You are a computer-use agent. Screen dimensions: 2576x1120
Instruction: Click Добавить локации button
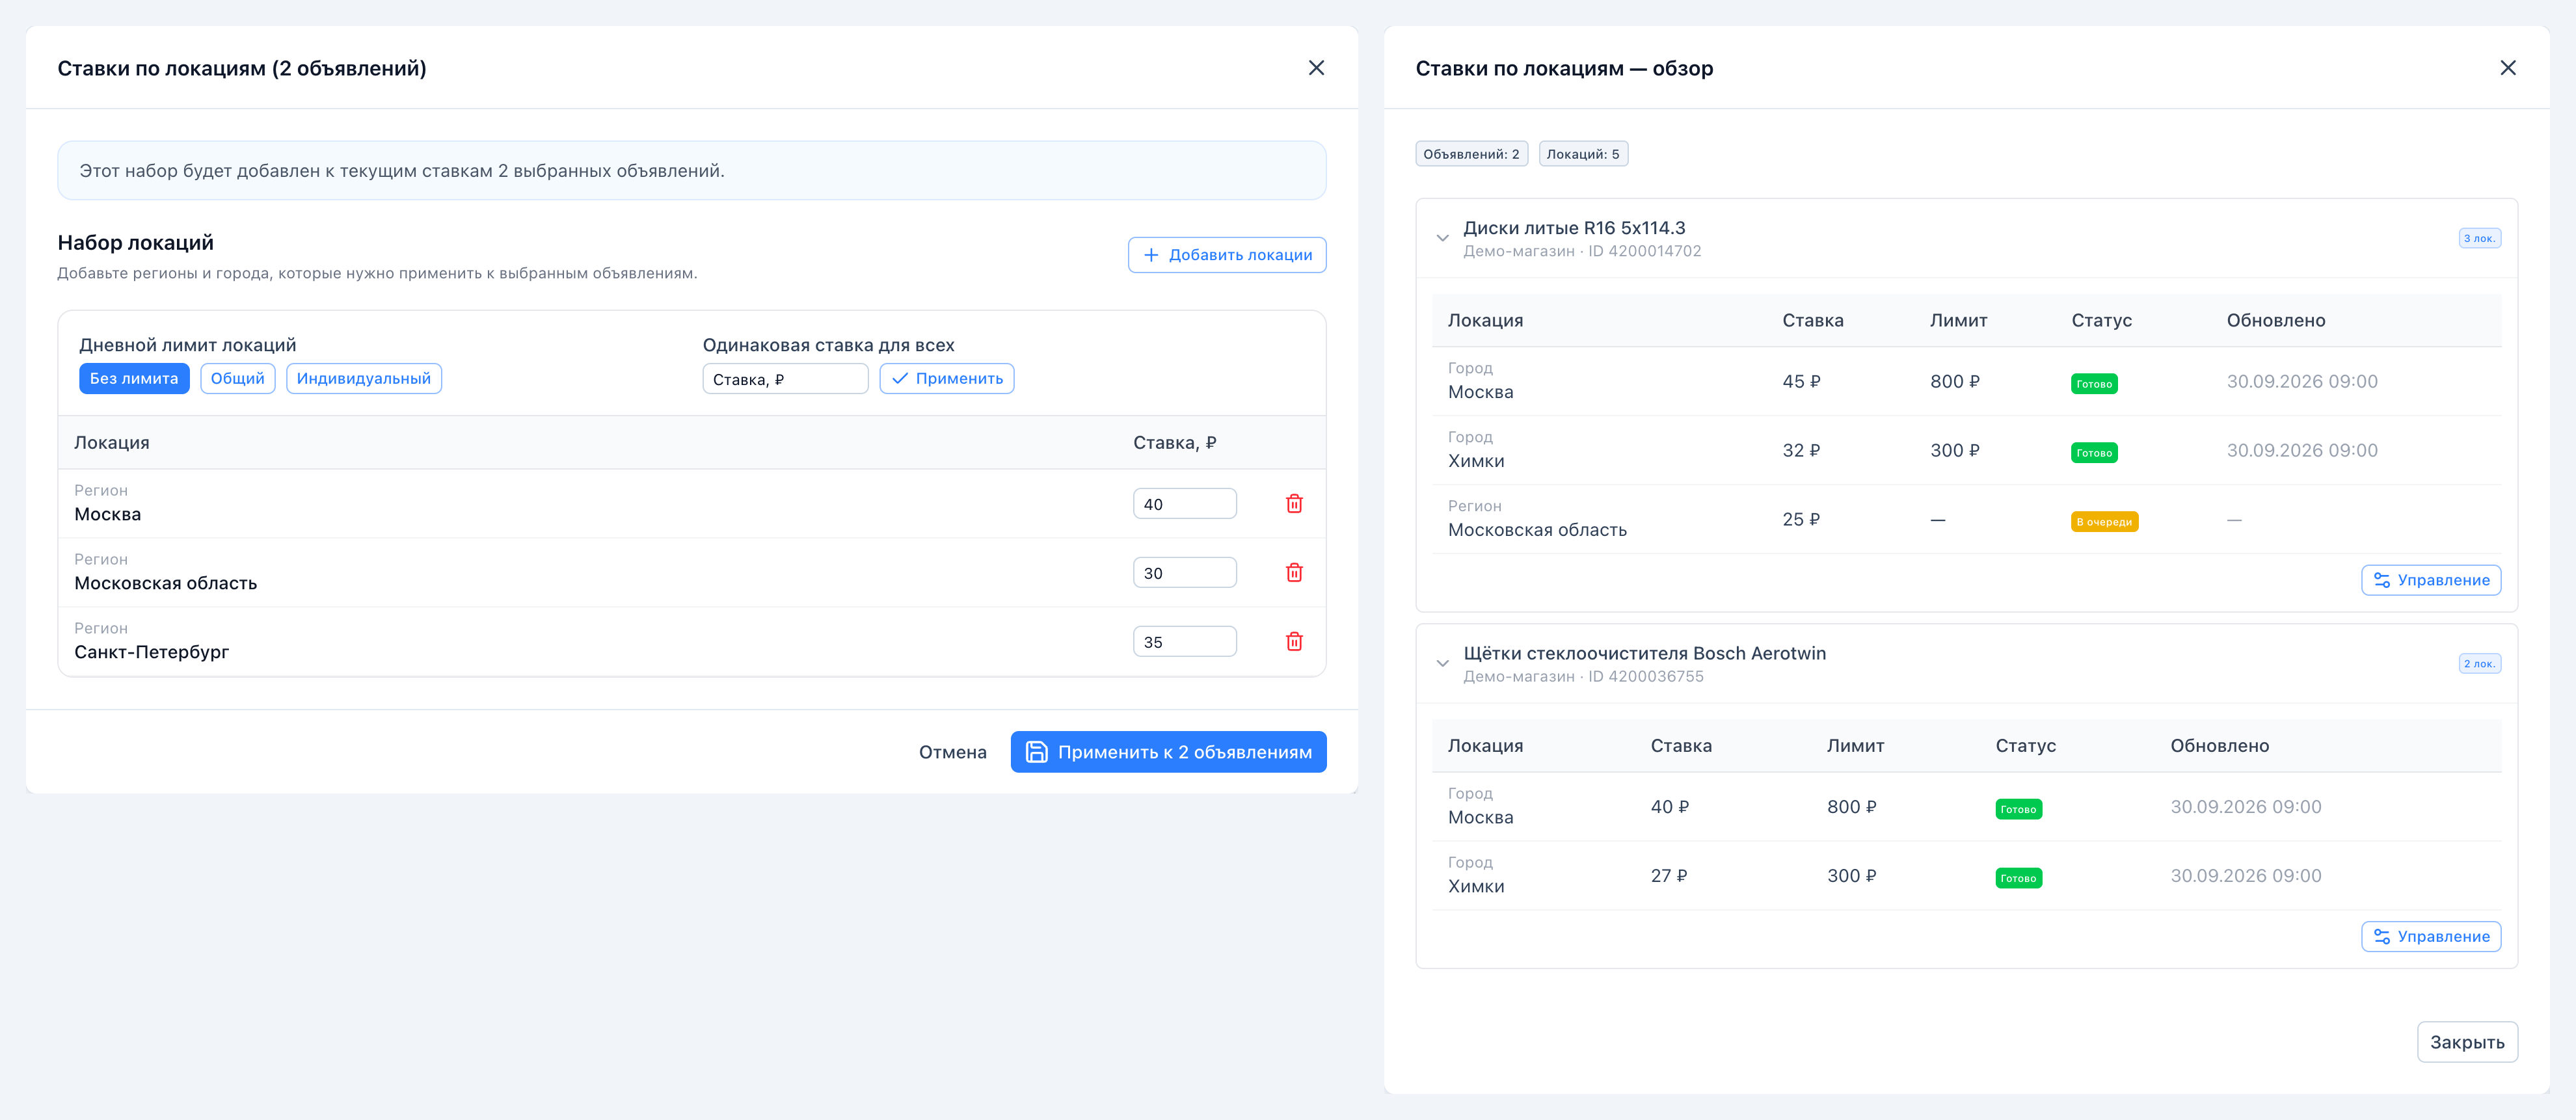1227,255
